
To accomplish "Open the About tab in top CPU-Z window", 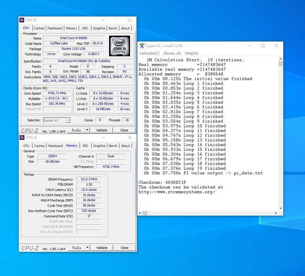I will 125,28.
